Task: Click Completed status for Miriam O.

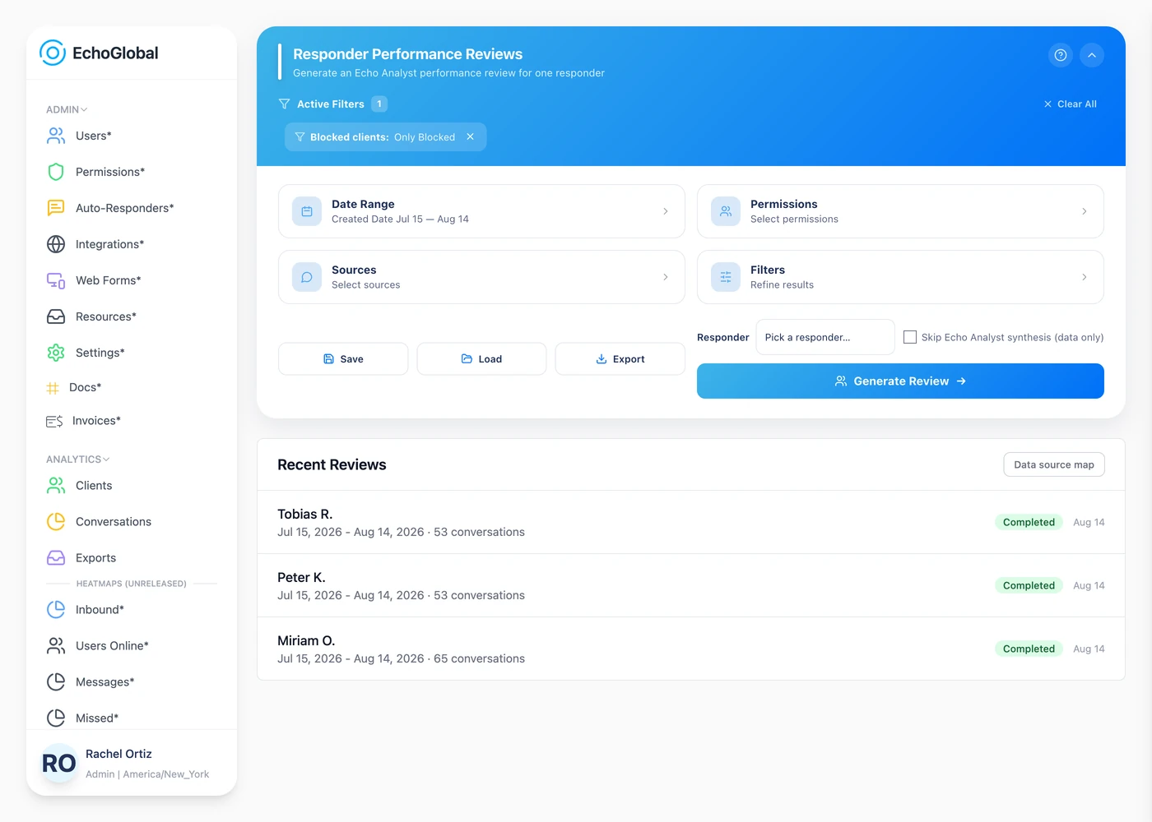Action: click(x=1029, y=649)
